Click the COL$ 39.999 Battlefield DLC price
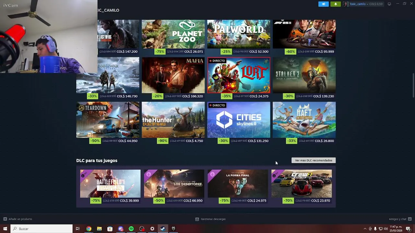The width and height of the screenshot is (415, 233). point(129,201)
